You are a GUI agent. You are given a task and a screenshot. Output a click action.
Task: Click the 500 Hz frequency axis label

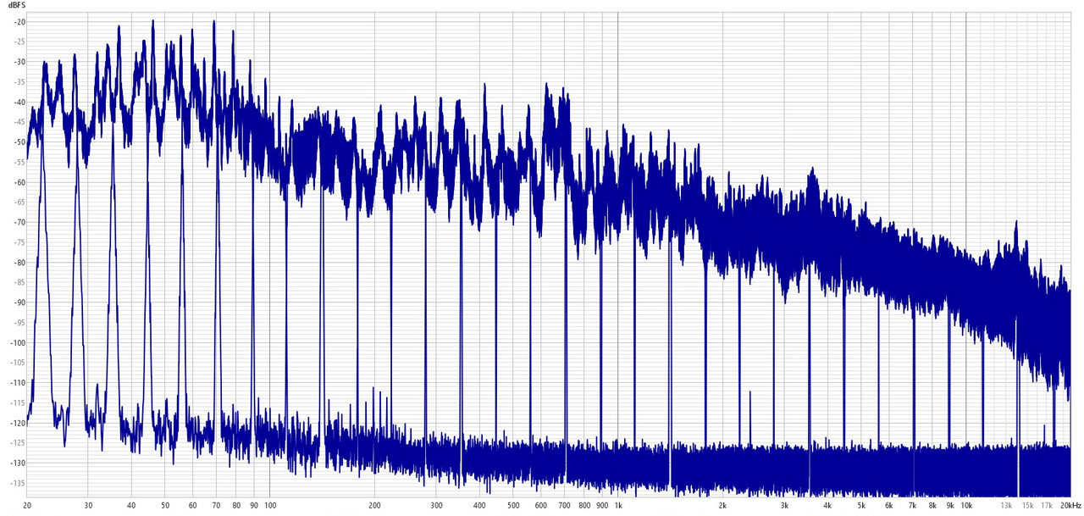pos(513,505)
